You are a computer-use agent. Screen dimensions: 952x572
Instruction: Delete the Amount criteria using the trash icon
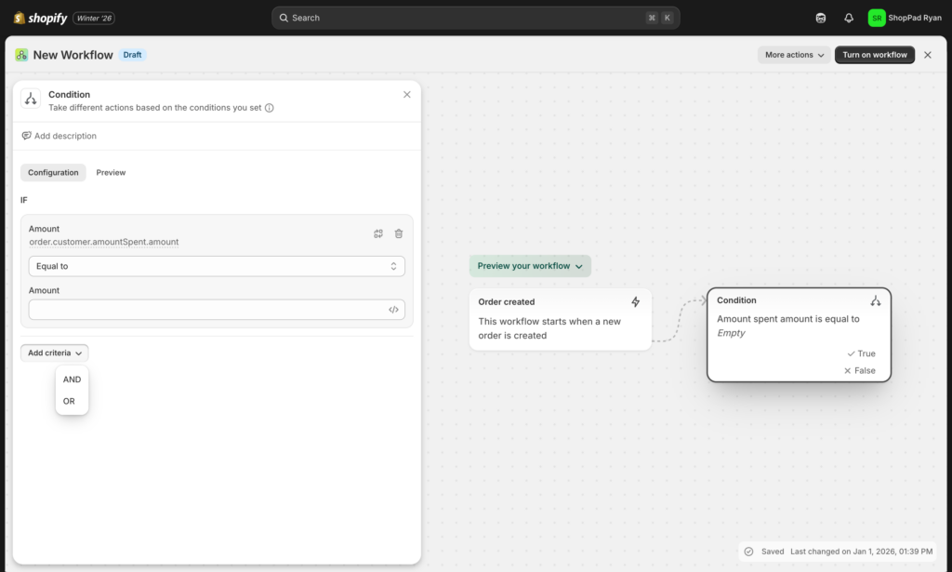click(398, 233)
